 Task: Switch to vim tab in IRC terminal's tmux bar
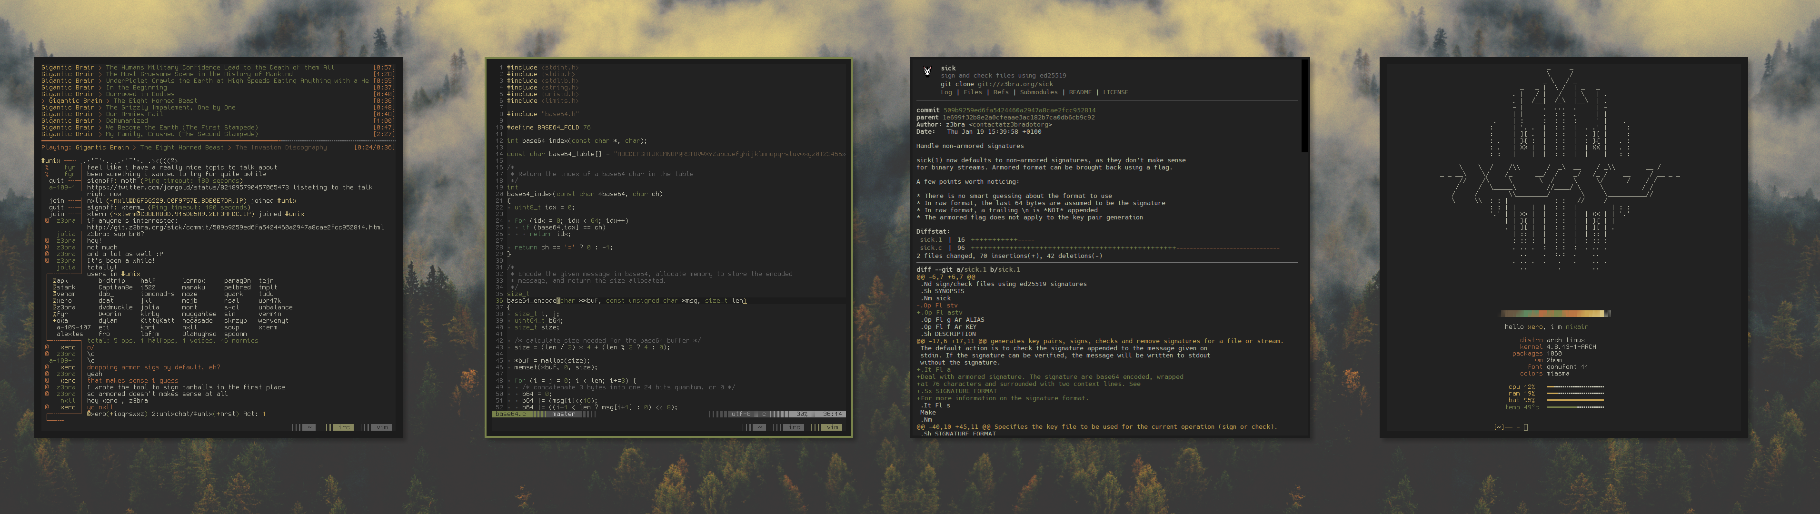[381, 427]
